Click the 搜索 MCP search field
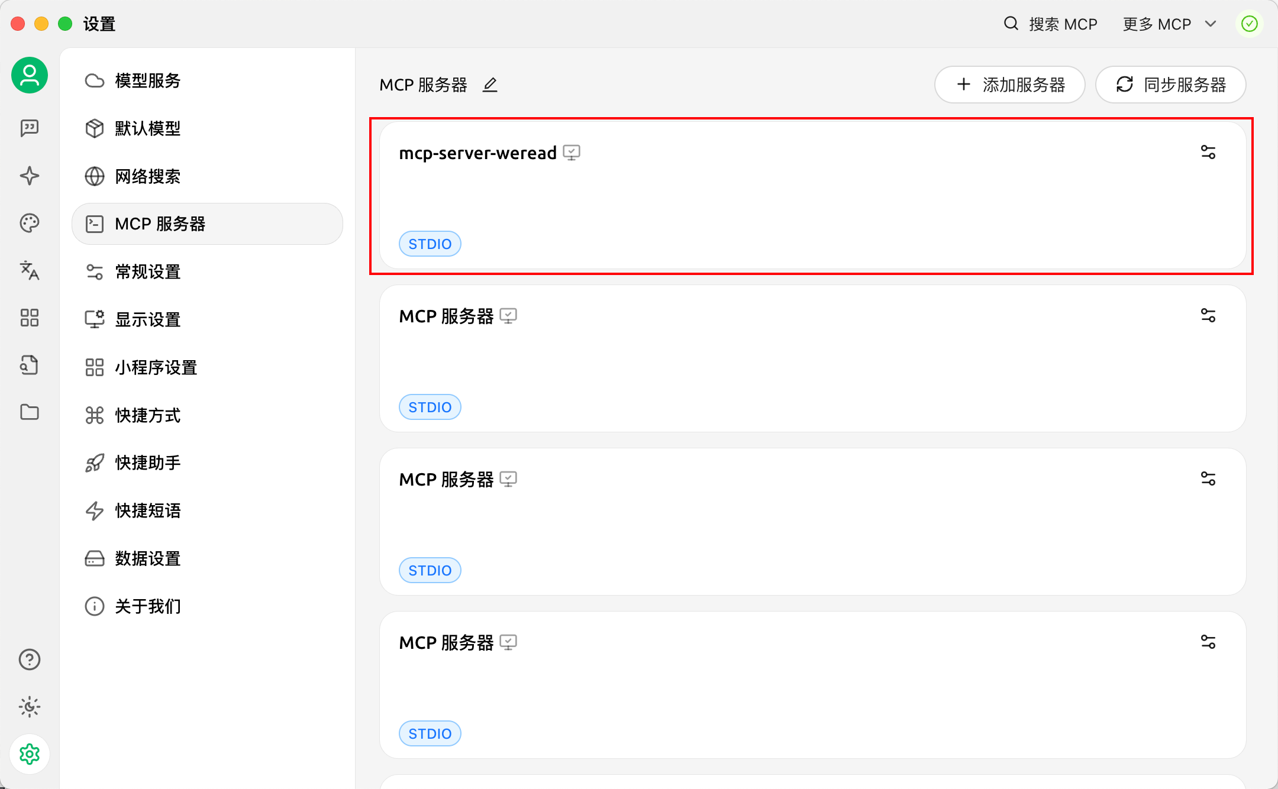 tap(1051, 24)
